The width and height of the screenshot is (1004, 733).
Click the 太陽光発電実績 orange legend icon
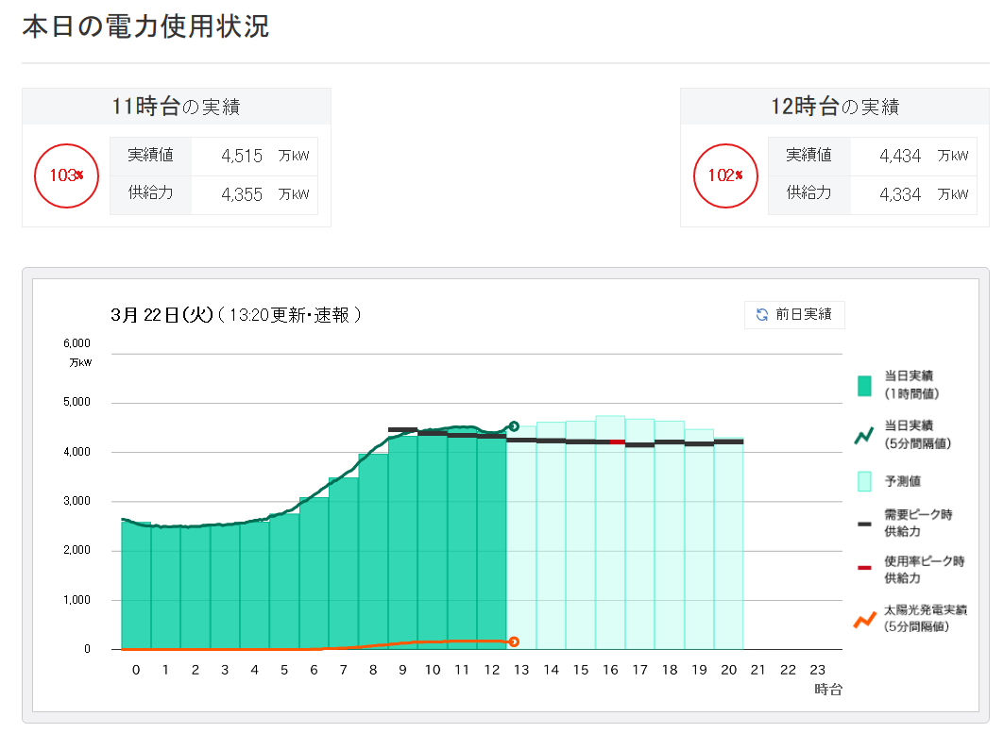coord(864,620)
